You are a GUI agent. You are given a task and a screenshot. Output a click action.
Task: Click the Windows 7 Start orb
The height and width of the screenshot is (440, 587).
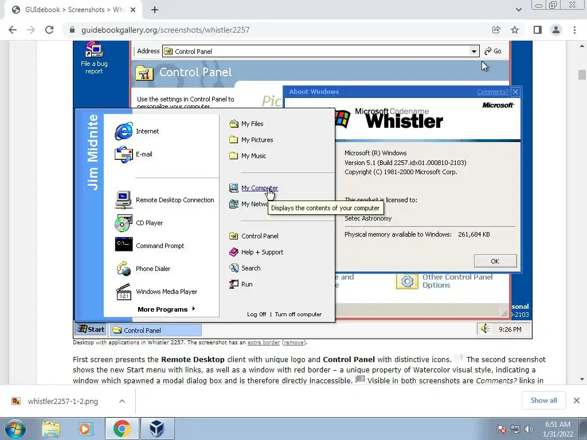coord(15,429)
